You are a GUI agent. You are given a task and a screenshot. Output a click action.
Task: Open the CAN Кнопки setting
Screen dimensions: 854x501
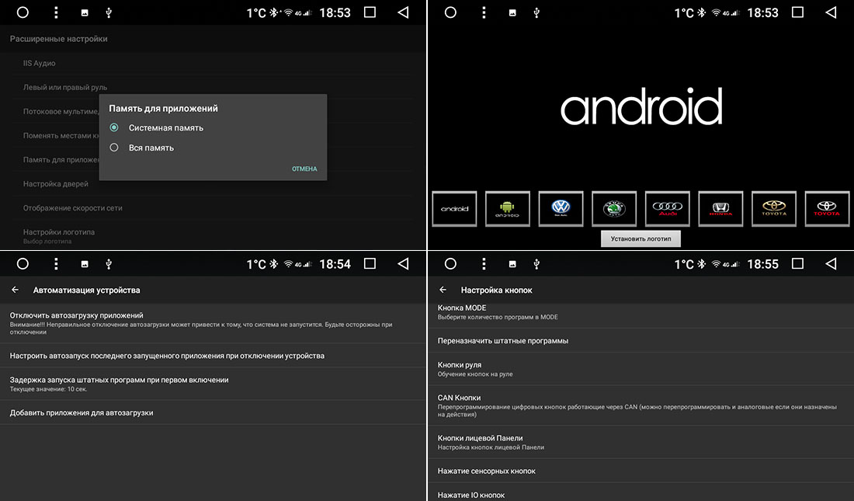point(641,405)
